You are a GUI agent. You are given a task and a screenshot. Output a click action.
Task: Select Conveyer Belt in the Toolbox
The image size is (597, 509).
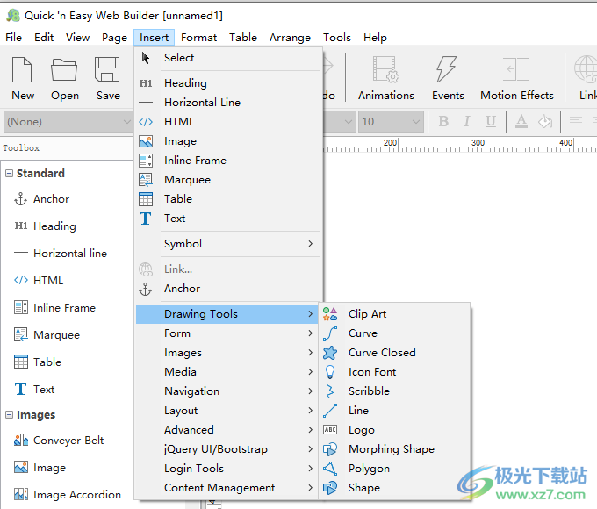click(x=59, y=441)
